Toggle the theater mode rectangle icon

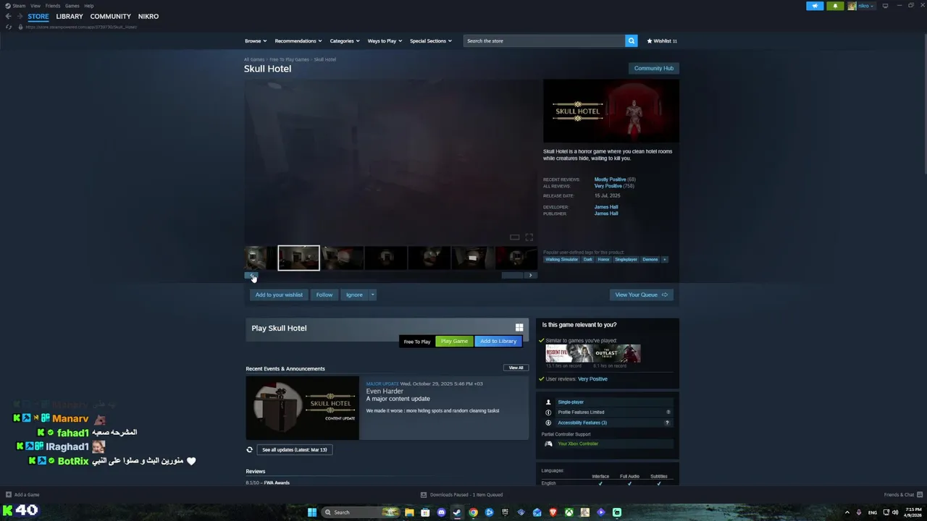(x=514, y=237)
